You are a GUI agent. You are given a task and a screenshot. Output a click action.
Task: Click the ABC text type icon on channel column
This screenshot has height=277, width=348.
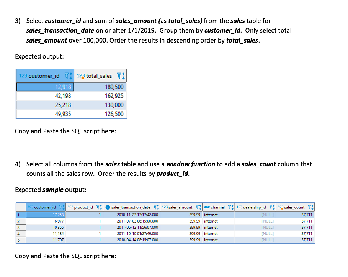pos(206,208)
